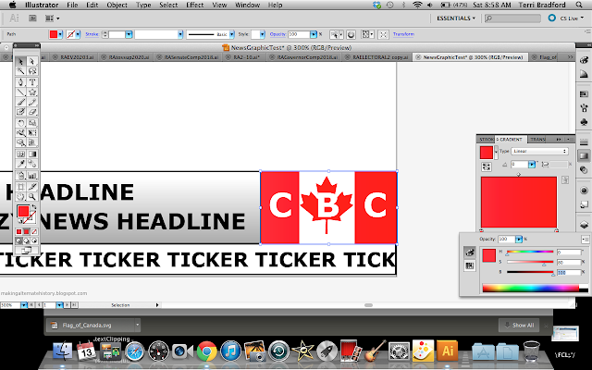Enable Draw Normal mode
Viewport: 592px width, 370px height.
[18, 240]
